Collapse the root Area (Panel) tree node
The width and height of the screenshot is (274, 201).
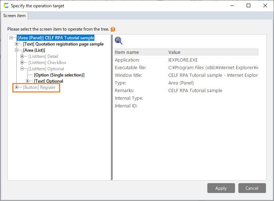(x=11, y=38)
